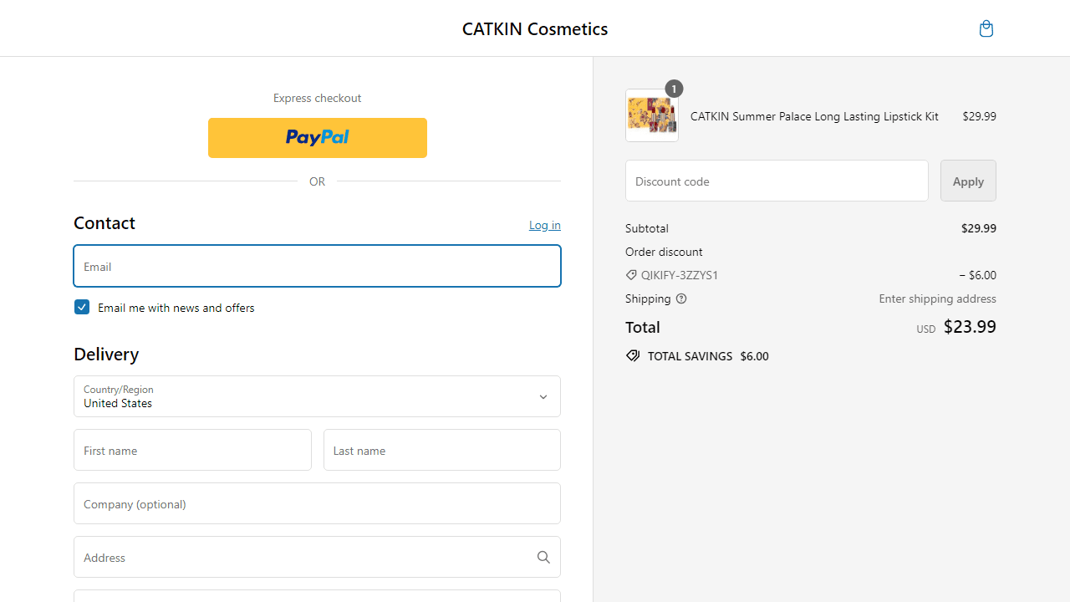
Task: Click the USD currency label
Action: tap(926, 329)
